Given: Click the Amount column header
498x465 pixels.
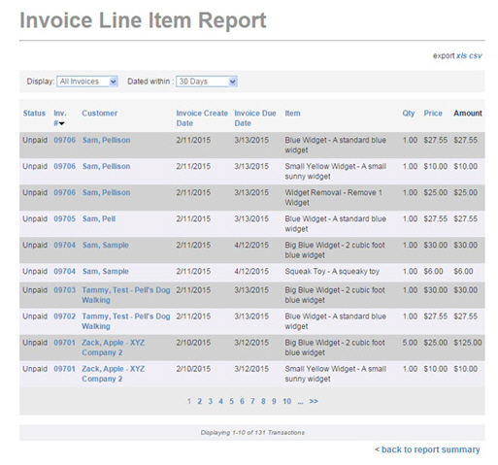Looking at the screenshot, I should [x=468, y=114].
